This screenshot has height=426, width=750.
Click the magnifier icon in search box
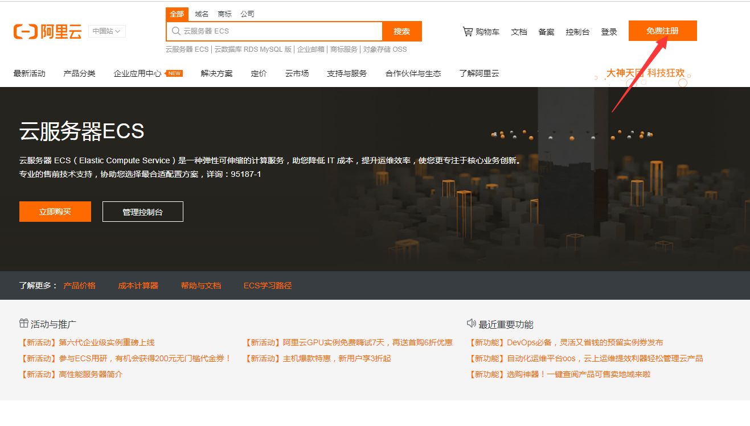tap(176, 31)
